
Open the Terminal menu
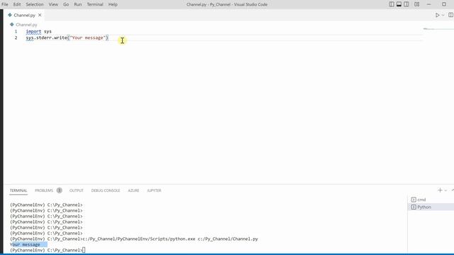pyautogui.click(x=95, y=4)
